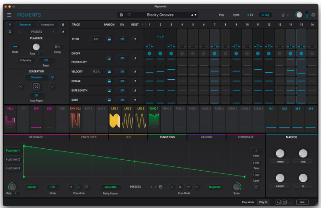Open the settings gear icon in top bar
The height and width of the screenshot is (208, 321).
click(x=313, y=15)
